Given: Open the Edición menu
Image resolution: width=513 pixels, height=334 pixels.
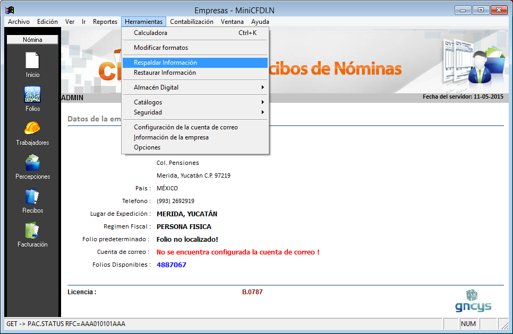Looking at the screenshot, I should pyautogui.click(x=47, y=22).
